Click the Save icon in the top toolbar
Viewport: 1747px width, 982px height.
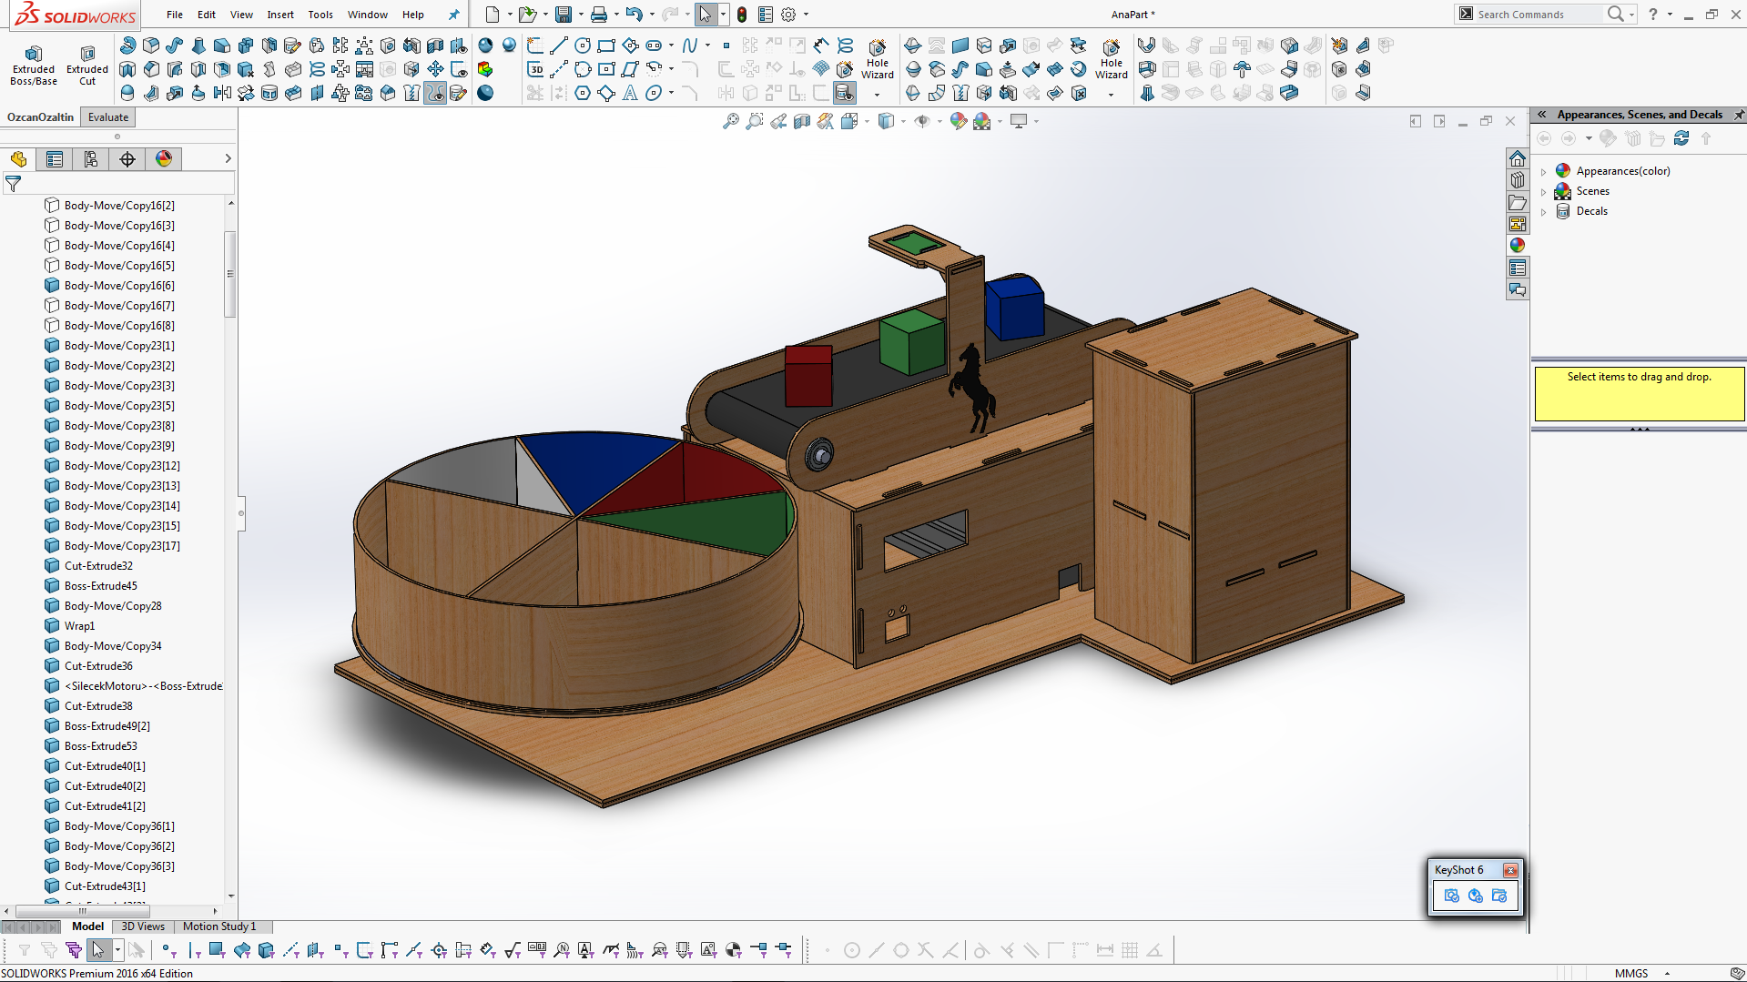click(564, 15)
